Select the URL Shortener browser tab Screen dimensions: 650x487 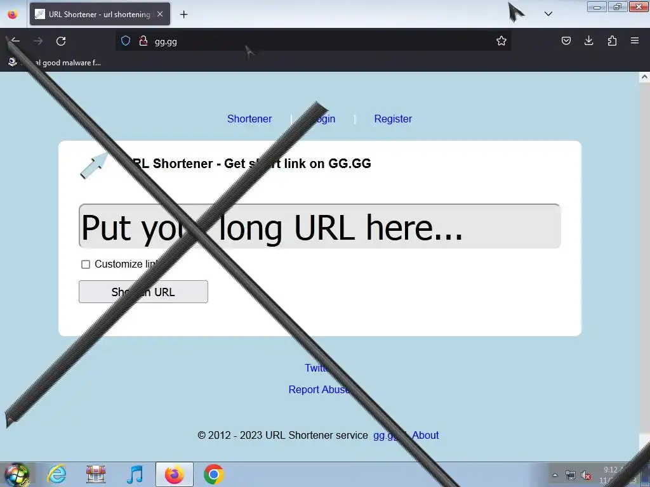(100, 14)
